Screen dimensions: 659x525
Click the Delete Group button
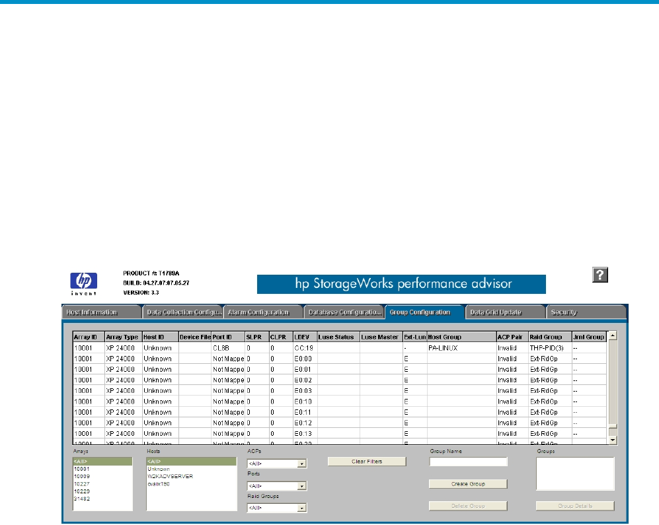(468, 506)
